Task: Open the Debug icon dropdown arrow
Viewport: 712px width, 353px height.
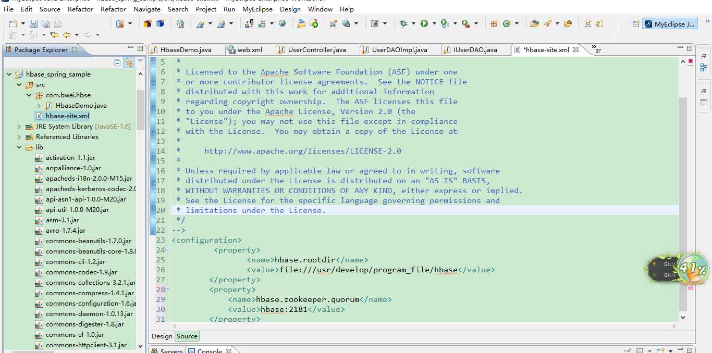Action: tap(413, 23)
